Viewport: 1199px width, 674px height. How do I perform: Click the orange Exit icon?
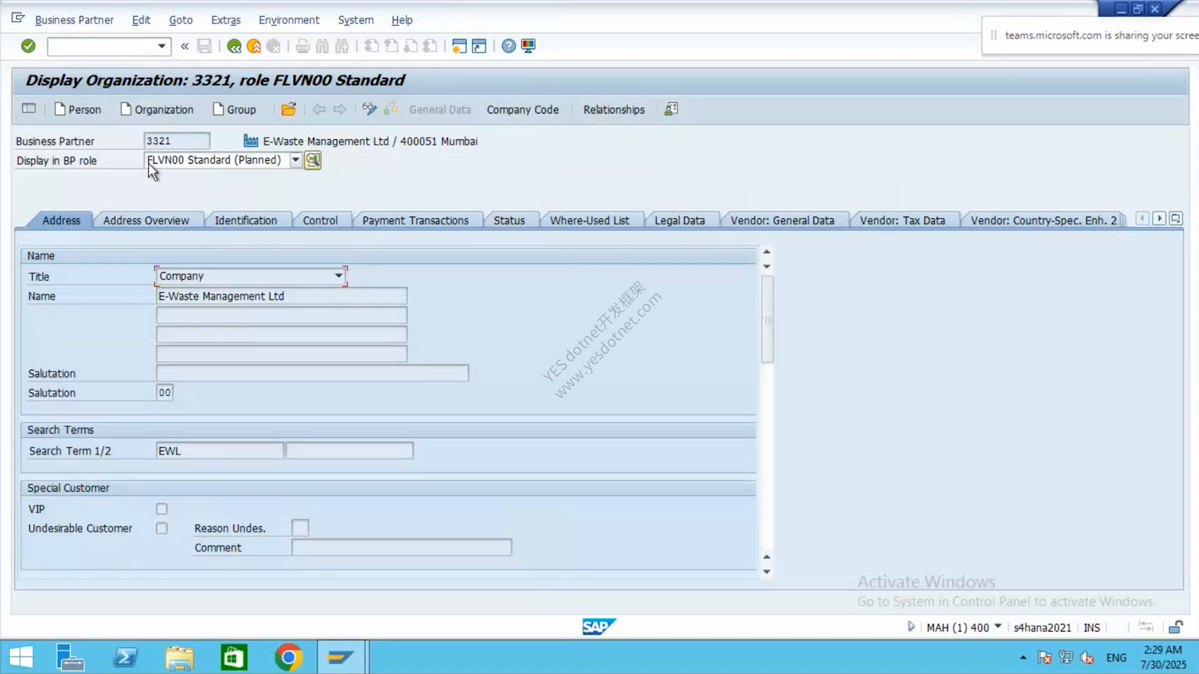pos(254,46)
